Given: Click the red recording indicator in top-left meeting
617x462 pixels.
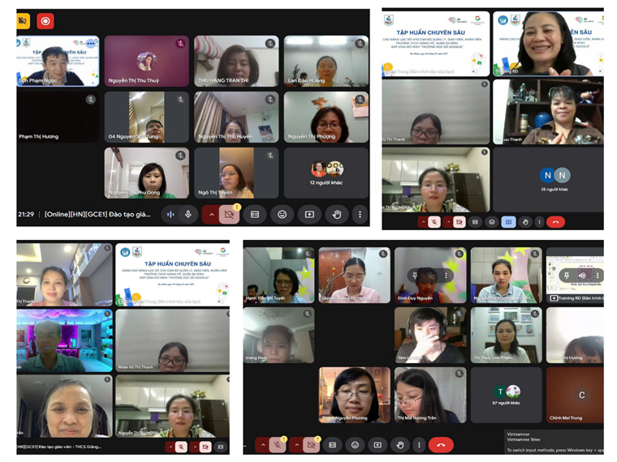Looking at the screenshot, I should point(45,21).
